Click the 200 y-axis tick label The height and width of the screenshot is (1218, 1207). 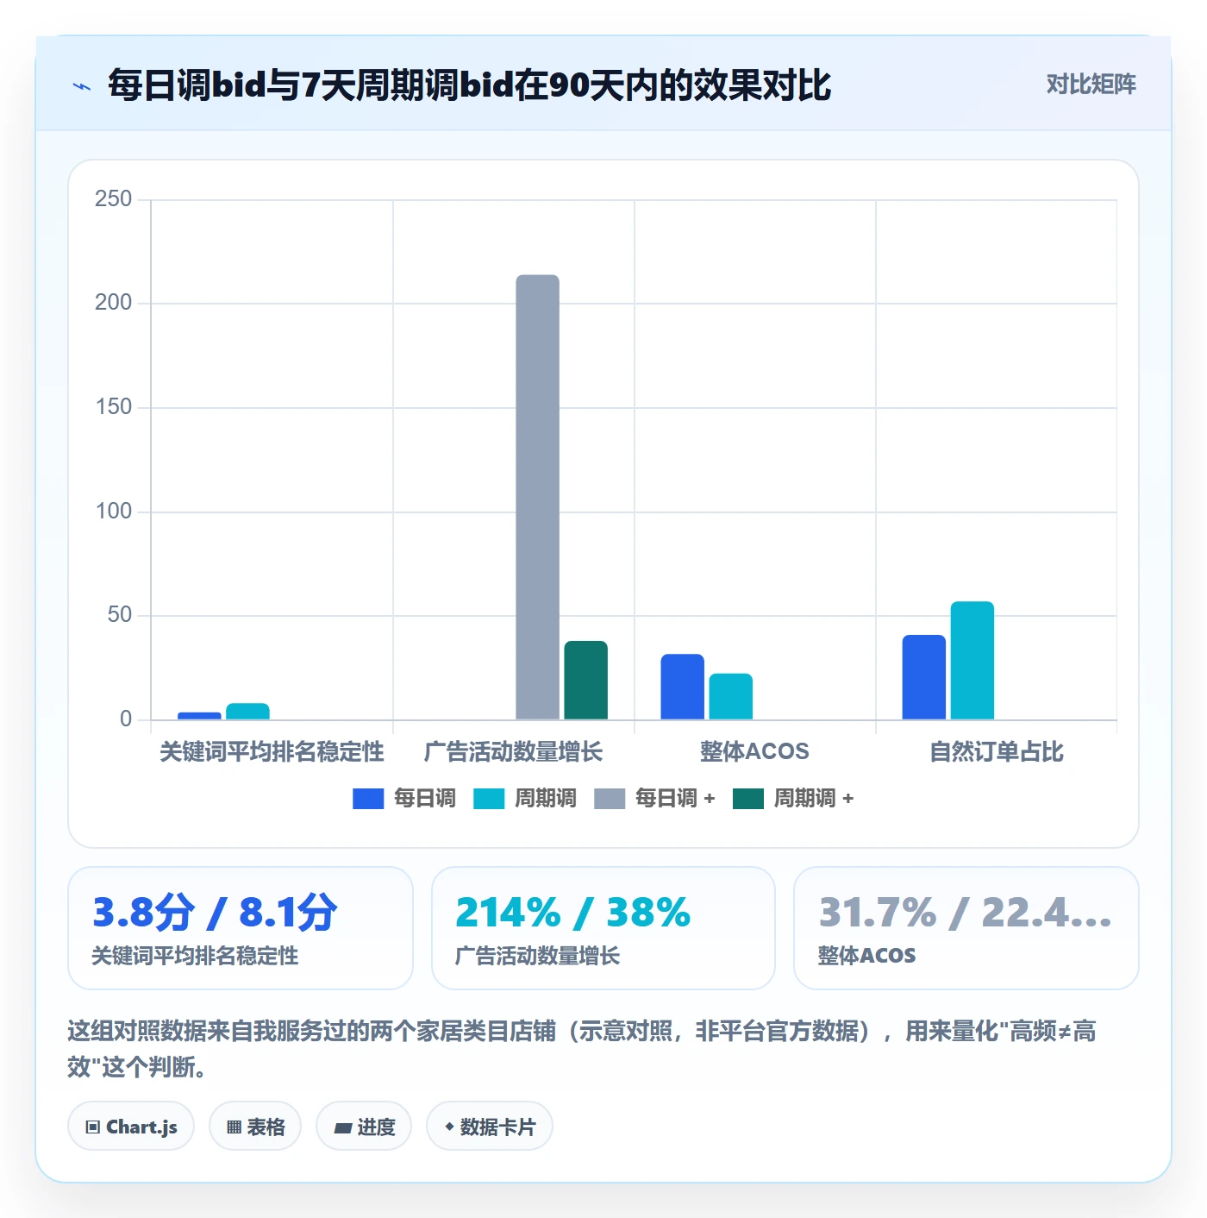point(113,303)
